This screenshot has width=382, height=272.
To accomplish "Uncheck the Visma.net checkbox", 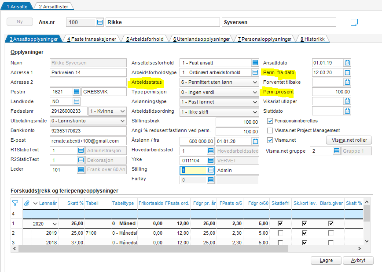I will 271,140.
